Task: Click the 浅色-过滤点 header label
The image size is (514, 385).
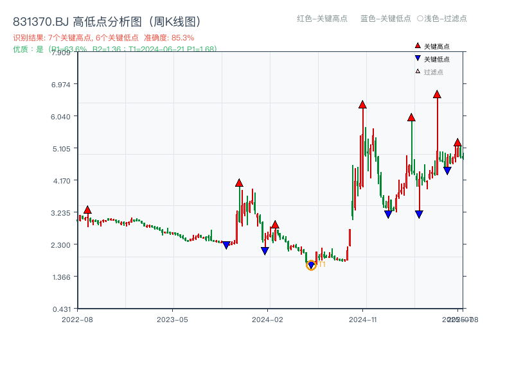Action: tap(443, 19)
